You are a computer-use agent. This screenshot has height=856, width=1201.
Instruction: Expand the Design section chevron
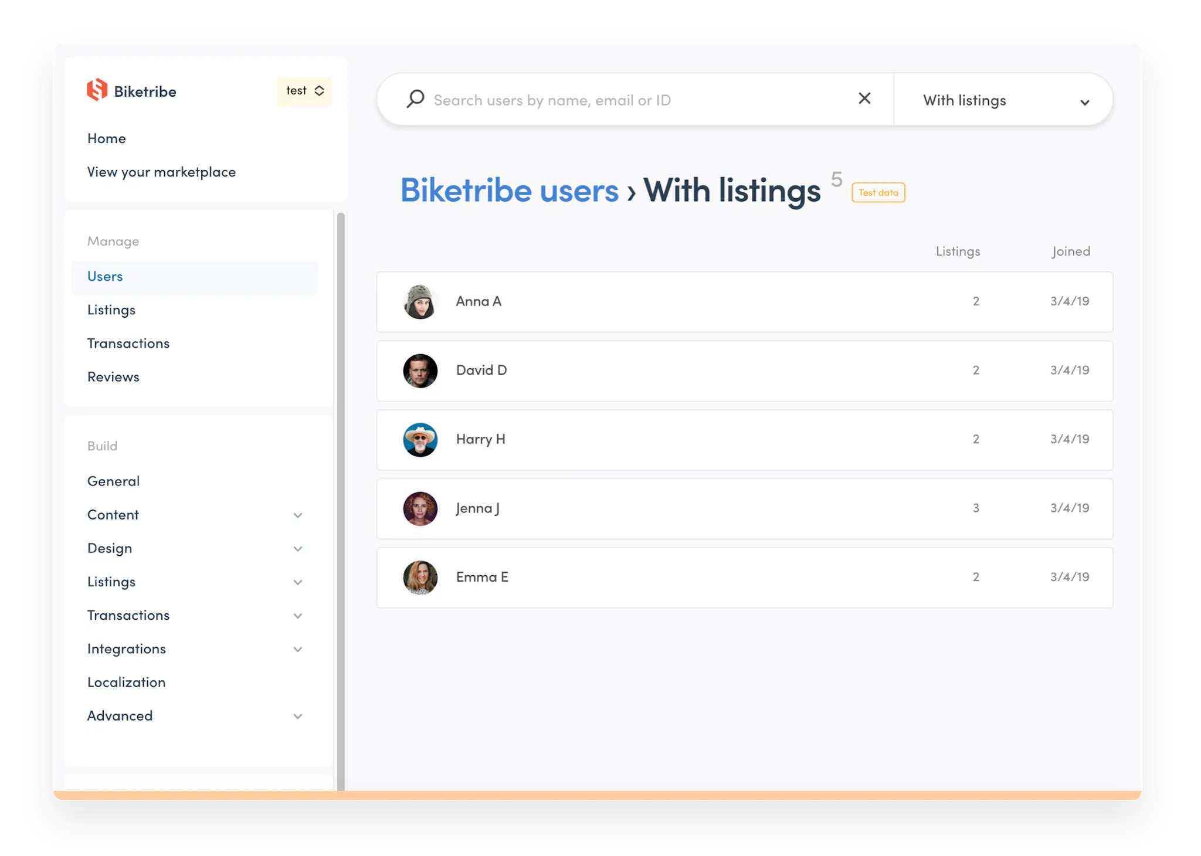pyautogui.click(x=298, y=549)
